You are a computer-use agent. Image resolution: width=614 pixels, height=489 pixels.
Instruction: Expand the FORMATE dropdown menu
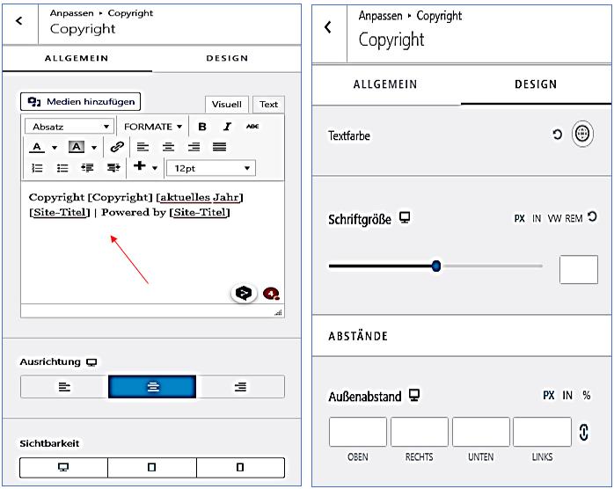click(x=152, y=127)
